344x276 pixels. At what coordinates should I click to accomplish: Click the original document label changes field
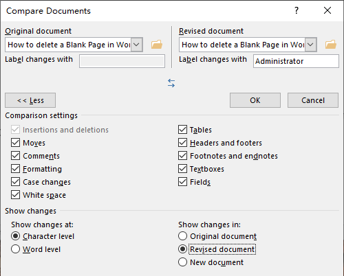point(122,61)
